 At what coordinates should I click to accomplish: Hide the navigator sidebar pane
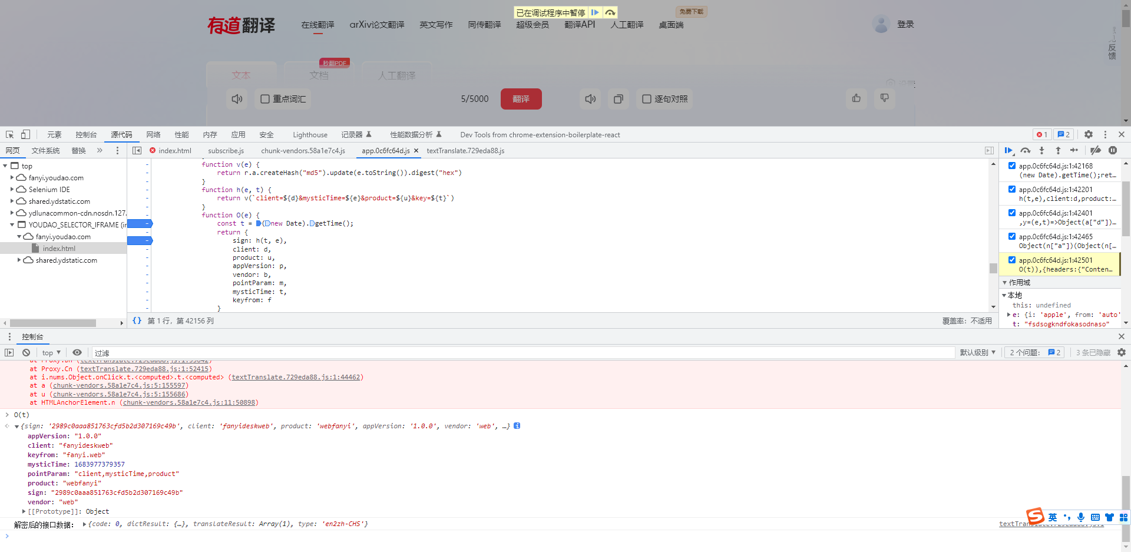(x=137, y=150)
